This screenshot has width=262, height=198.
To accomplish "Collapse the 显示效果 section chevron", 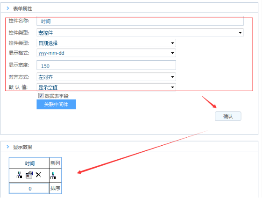I will 8,147.
